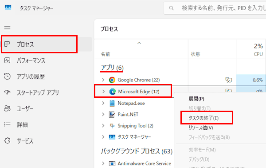Image resolution: width=266 pixels, height=168 pixels.
Task: Choose 切り替え(T) from the context menu
Action: click(199, 108)
